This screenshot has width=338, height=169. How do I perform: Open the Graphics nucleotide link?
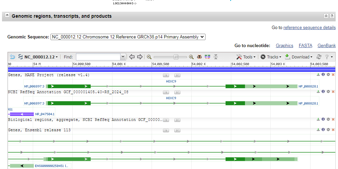pos(284,45)
